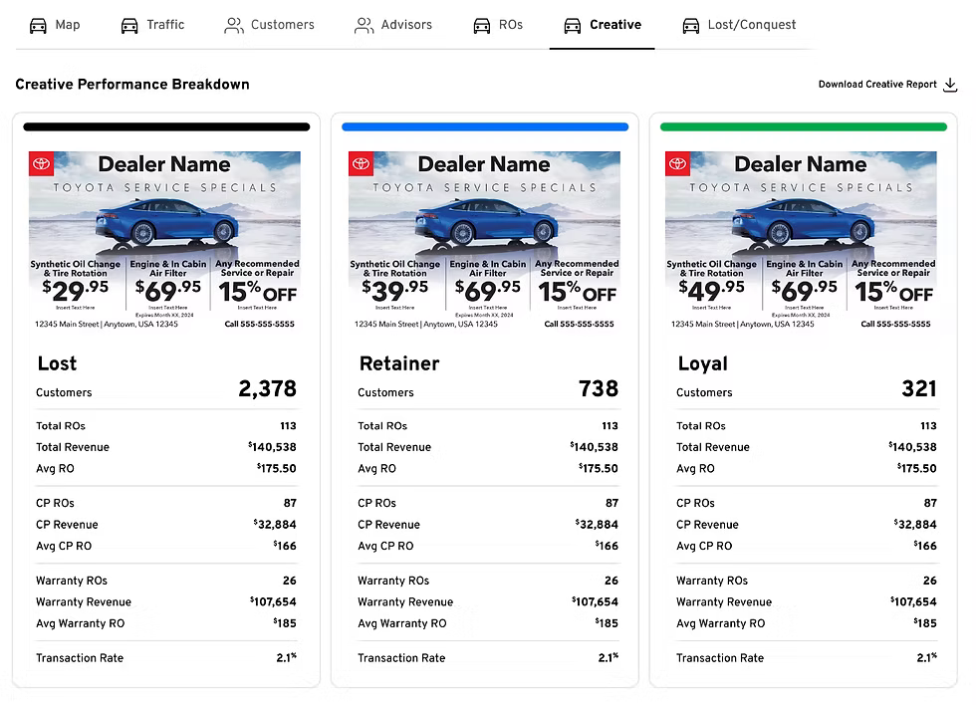Click Creative Performance Breakdown heading

[x=131, y=85]
